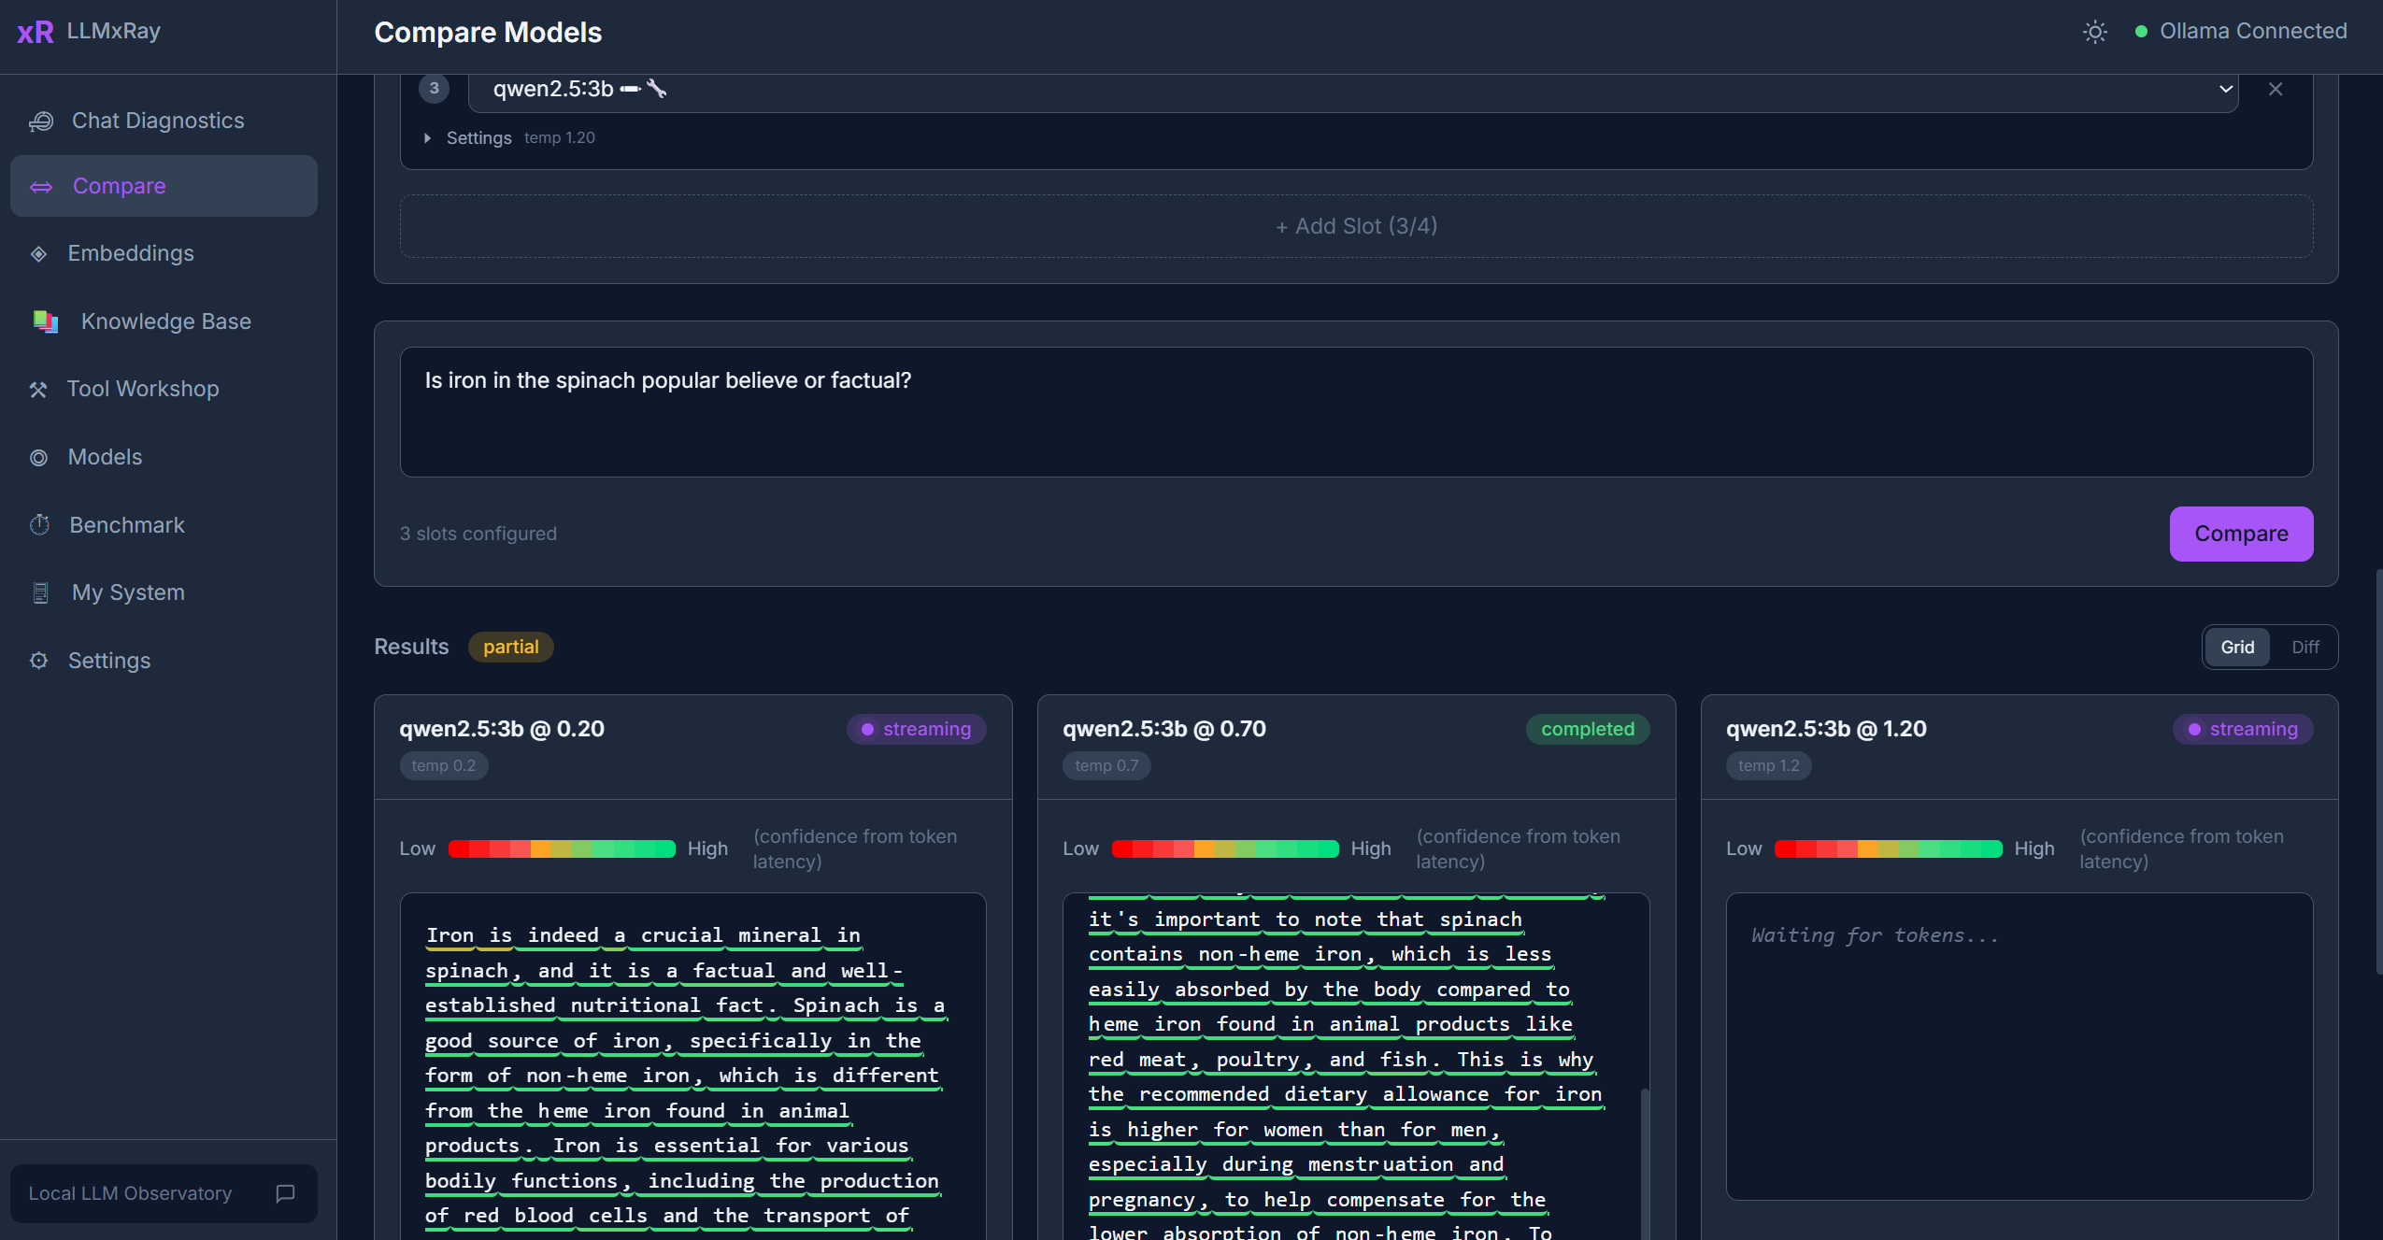This screenshot has width=2383, height=1240.
Task: Click the qwen2.5:3b @ 0.20 confidence color bar
Action: click(562, 848)
